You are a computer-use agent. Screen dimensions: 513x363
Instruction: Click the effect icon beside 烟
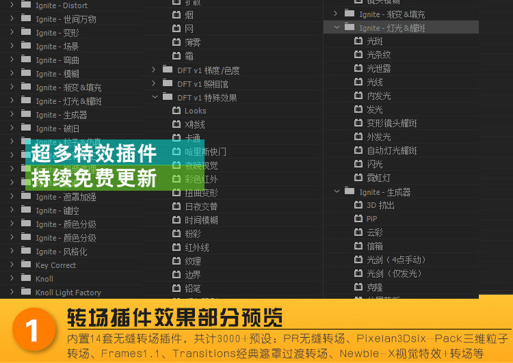click(176, 15)
